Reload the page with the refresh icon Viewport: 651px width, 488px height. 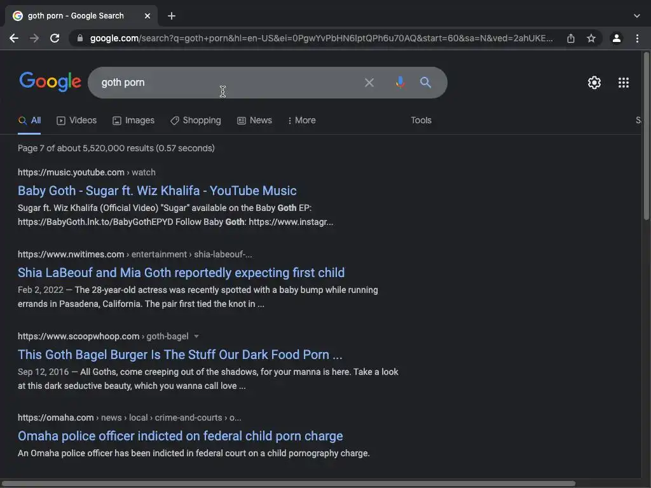click(x=55, y=38)
